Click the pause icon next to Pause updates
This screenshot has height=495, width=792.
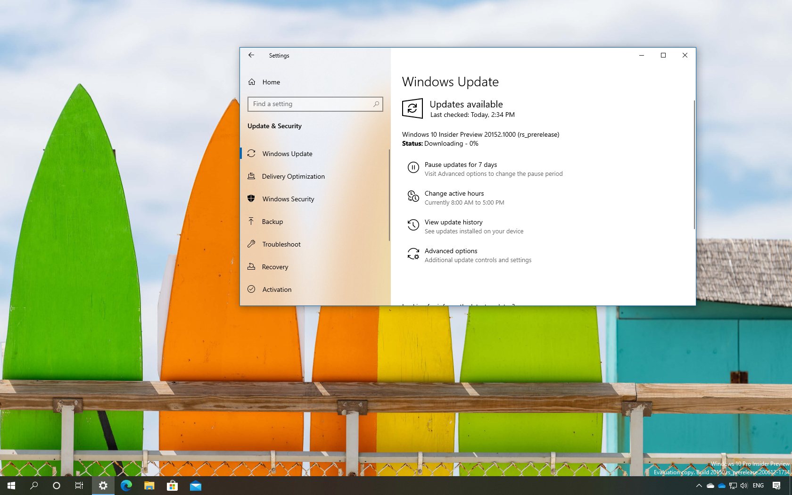pos(413,167)
